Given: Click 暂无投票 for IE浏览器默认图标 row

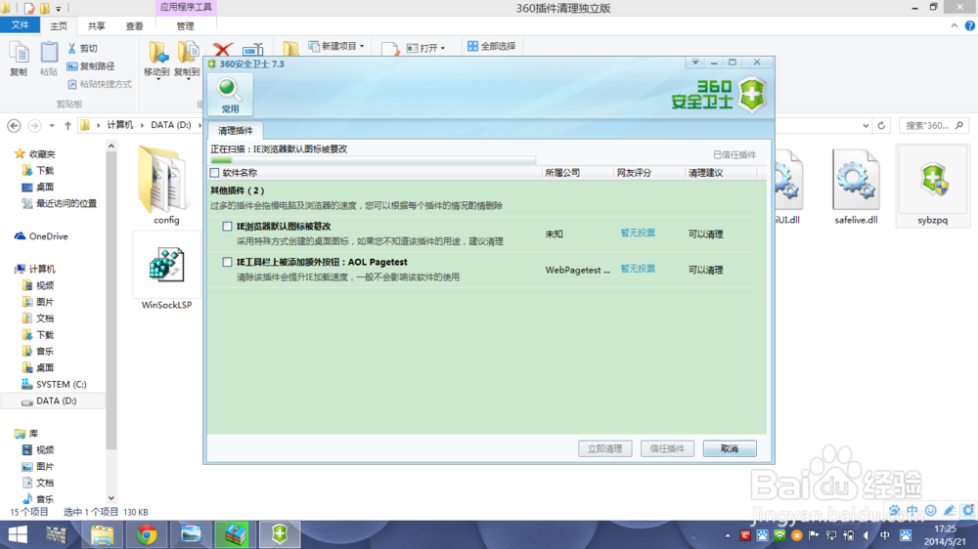Looking at the screenshot, I should 638,232.
